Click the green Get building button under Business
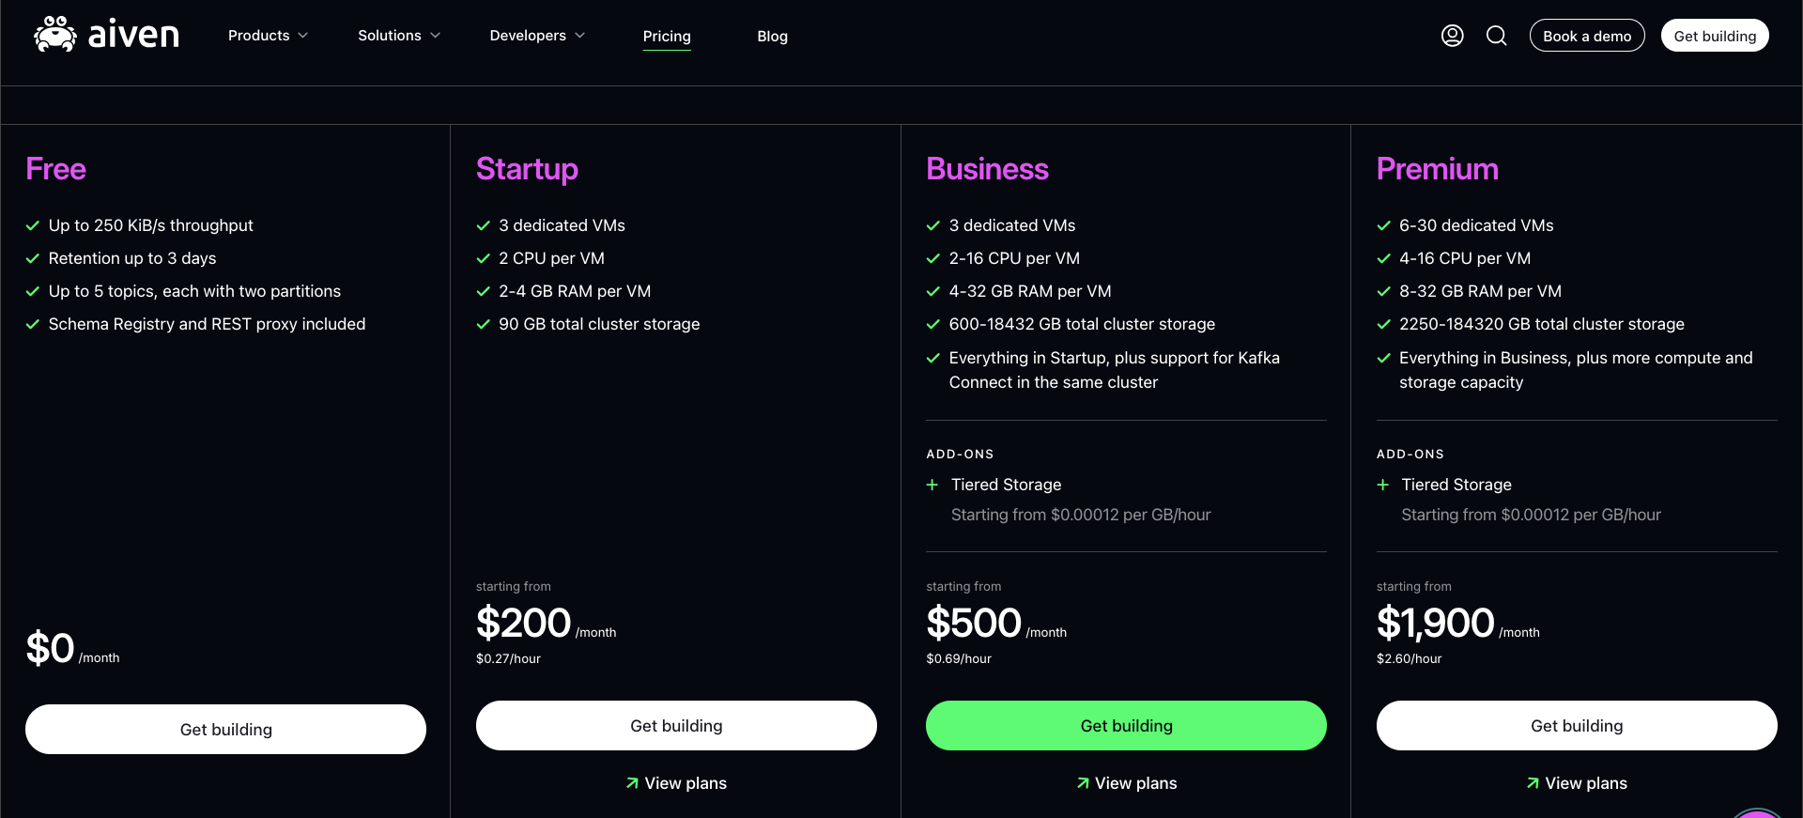This screenshot has width=1803, height=818. pyautogui.click(x=1126, y=726)
